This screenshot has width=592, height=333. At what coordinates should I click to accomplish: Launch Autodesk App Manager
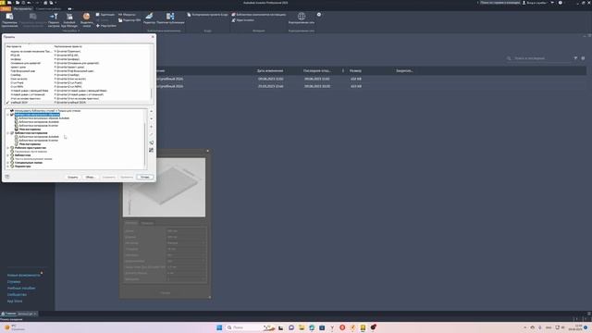[69, 19]
